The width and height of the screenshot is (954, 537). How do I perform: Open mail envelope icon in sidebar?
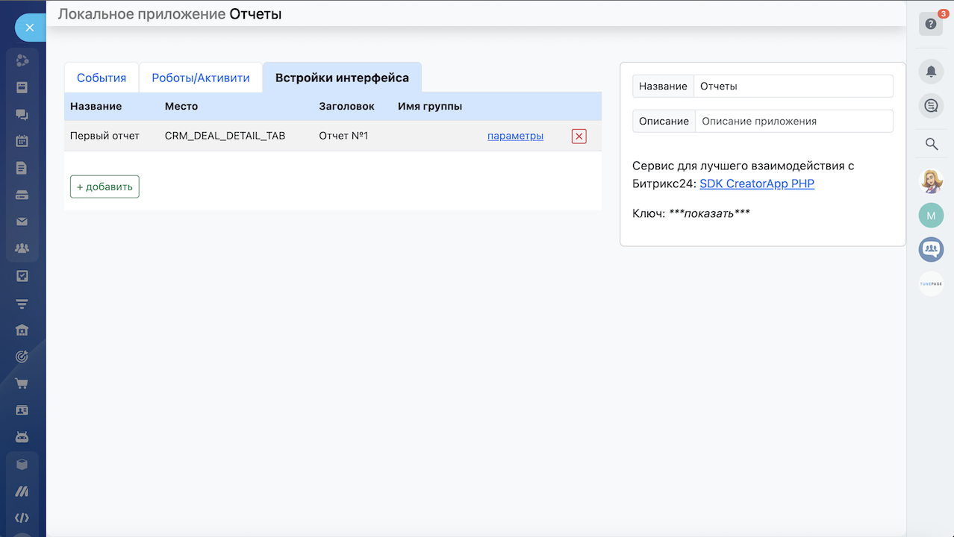(x=22, y=222)
